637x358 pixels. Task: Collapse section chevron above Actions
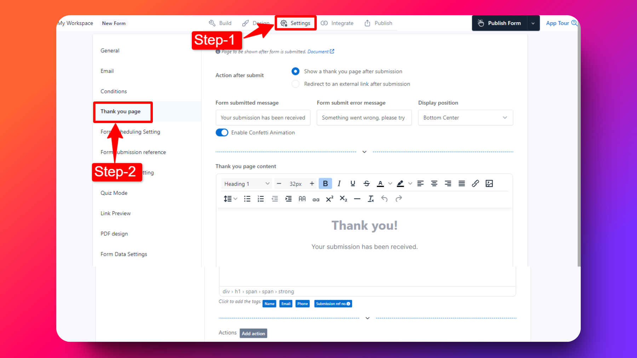(368, 318)
